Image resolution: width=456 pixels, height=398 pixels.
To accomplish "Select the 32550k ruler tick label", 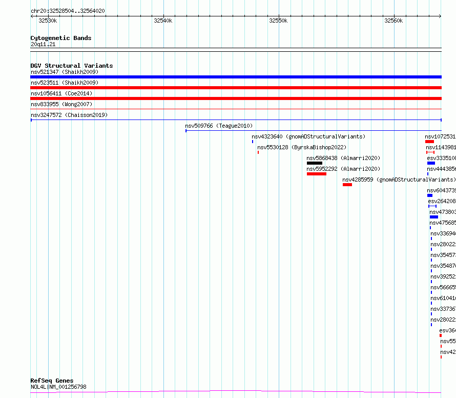I will click(278, 21).
